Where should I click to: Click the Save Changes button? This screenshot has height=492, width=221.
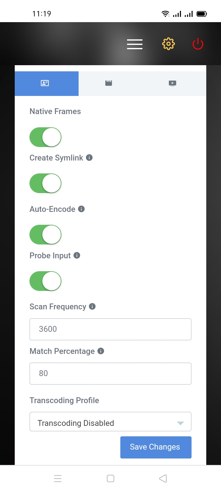pos(156,447)
